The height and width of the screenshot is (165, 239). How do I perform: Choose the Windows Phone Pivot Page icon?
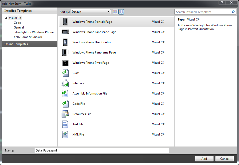[65, 63]
